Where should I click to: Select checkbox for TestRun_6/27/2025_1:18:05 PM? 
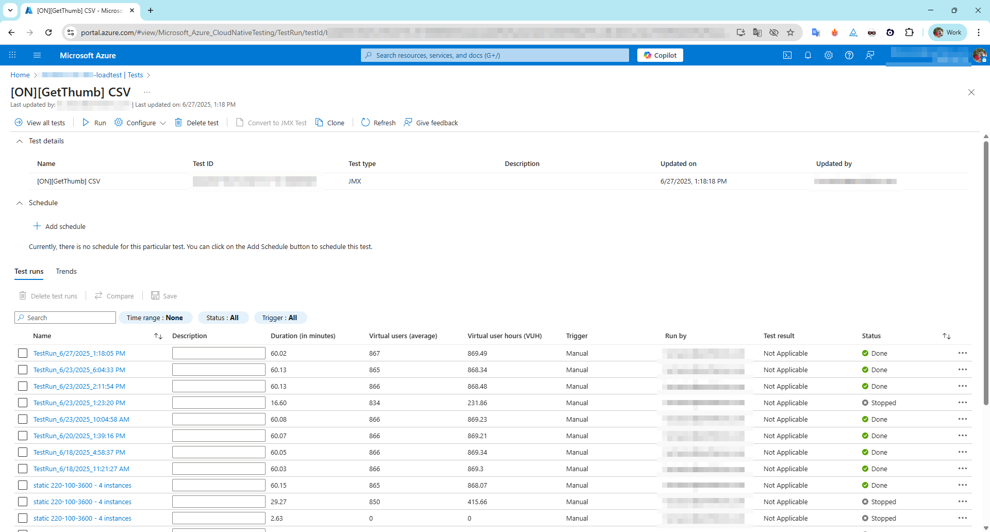(x=23, y=353)
